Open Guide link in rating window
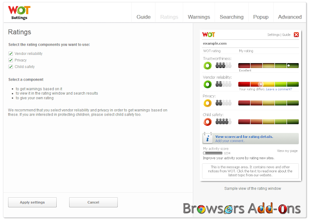The image size is (310, 221). click(286, 34)
